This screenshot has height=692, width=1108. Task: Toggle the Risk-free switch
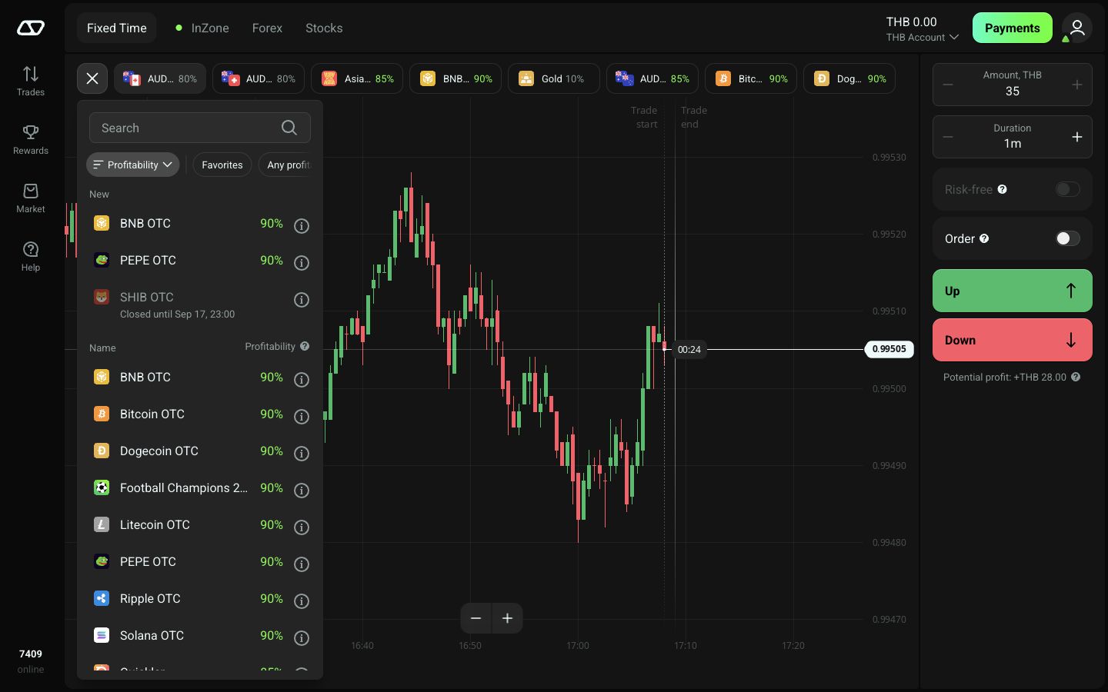[x=1067, y=189]
